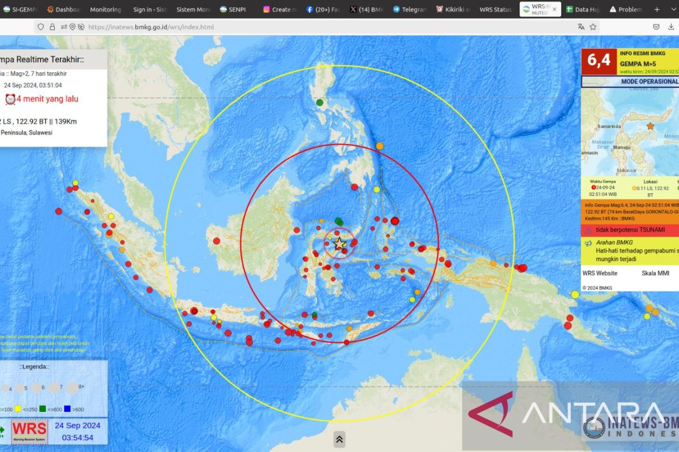
Task: Click the epicenter star on the main map
Action: pyautogui.click(x=339, y=244)
